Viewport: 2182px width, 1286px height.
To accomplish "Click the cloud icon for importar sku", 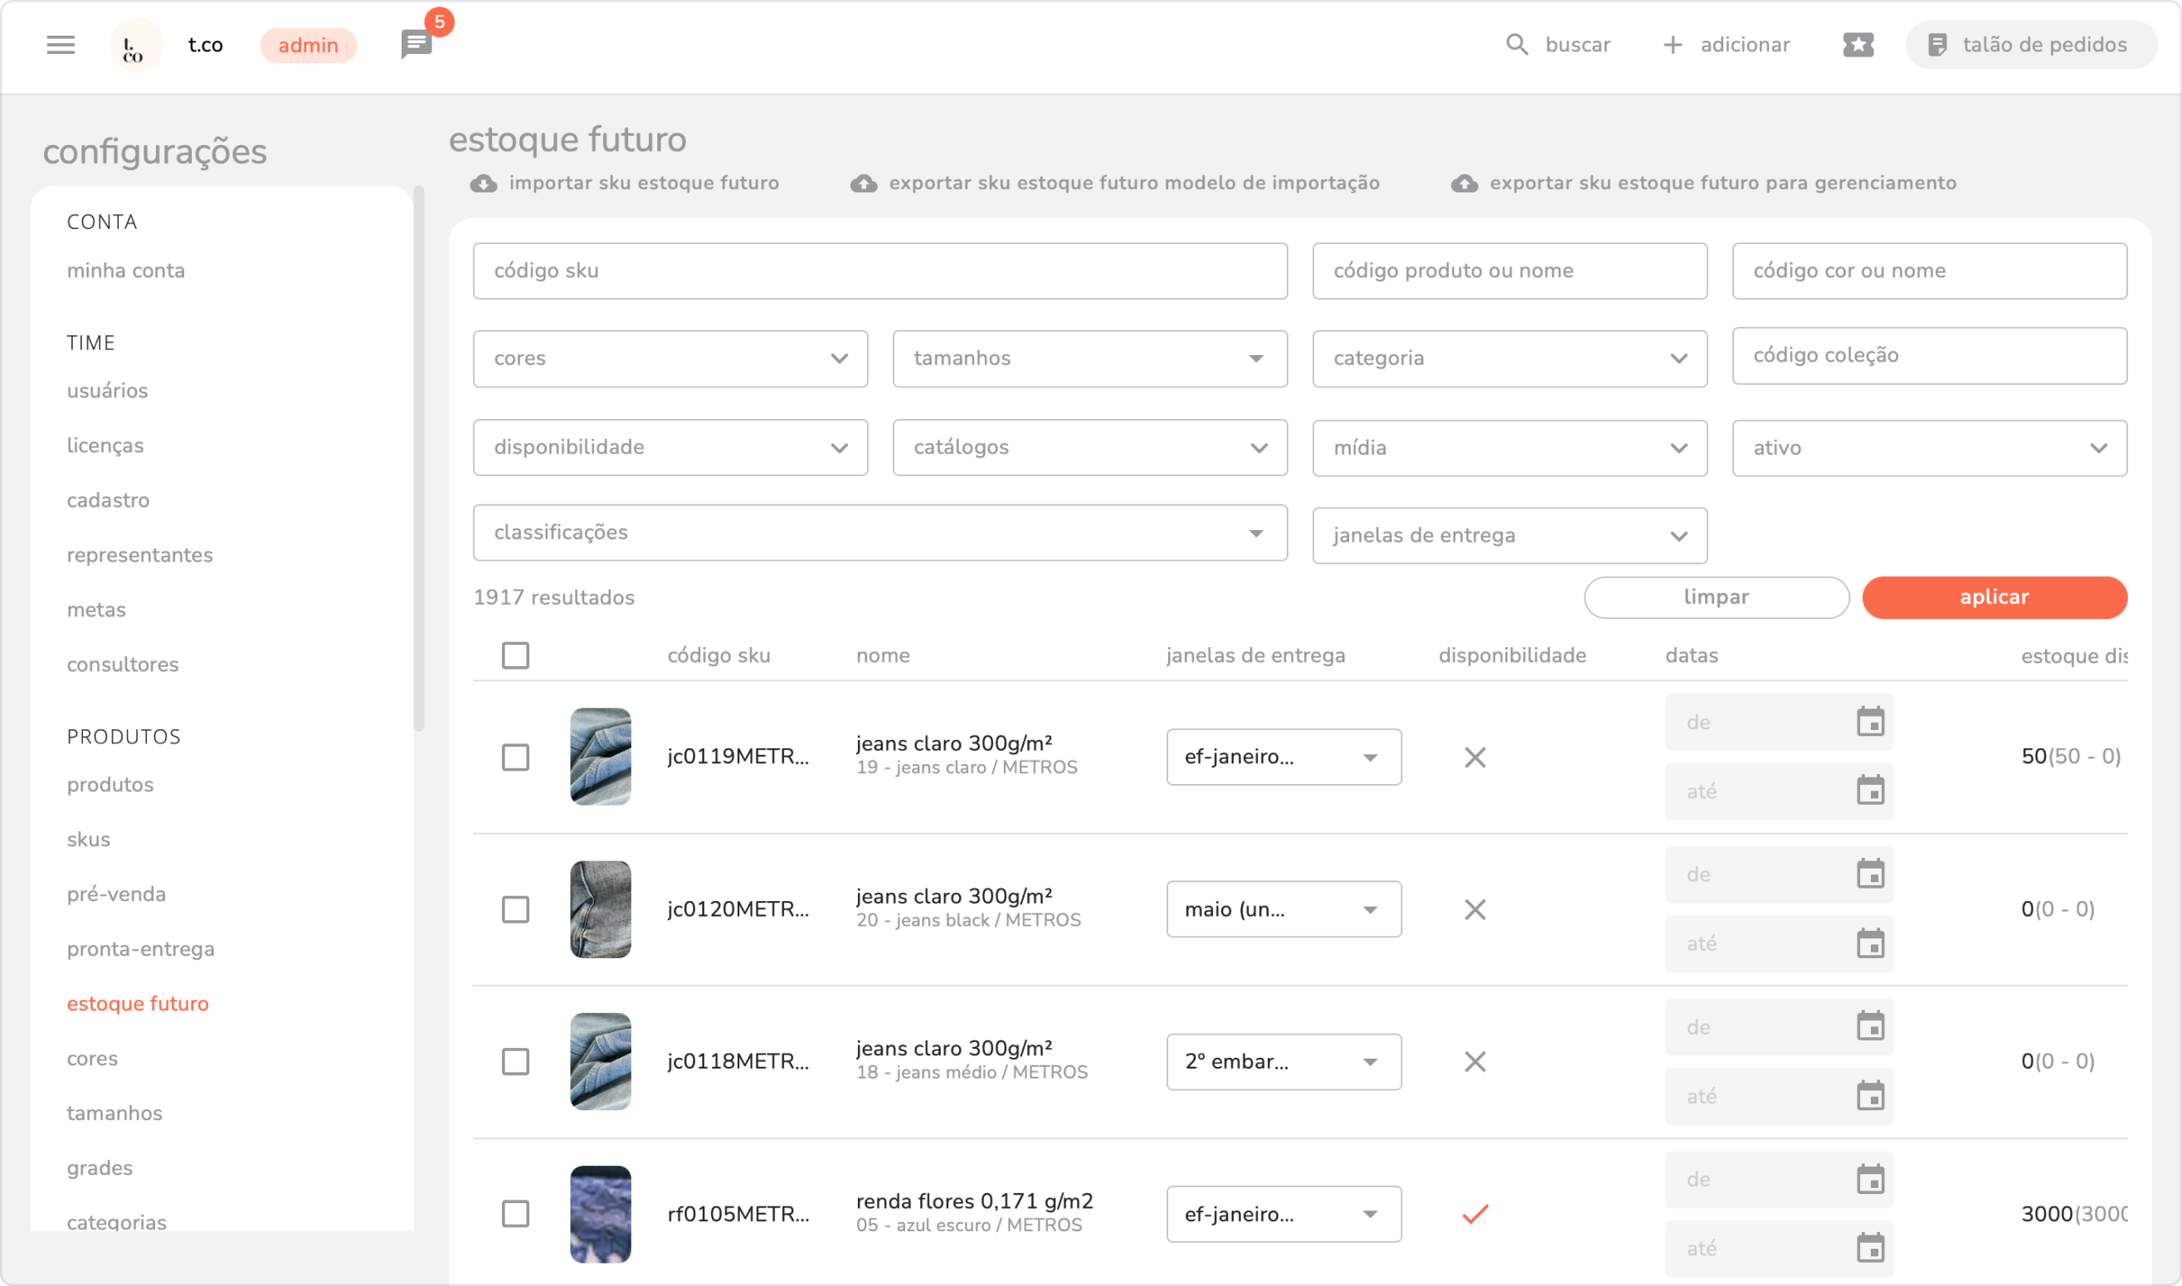I will click(x=484, y=183).
